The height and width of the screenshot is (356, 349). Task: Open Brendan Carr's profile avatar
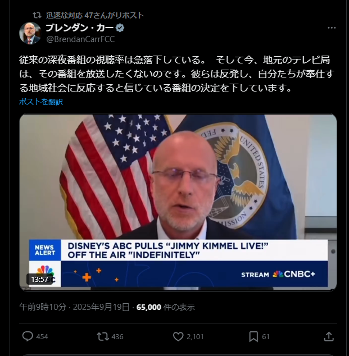pos(30,33)
